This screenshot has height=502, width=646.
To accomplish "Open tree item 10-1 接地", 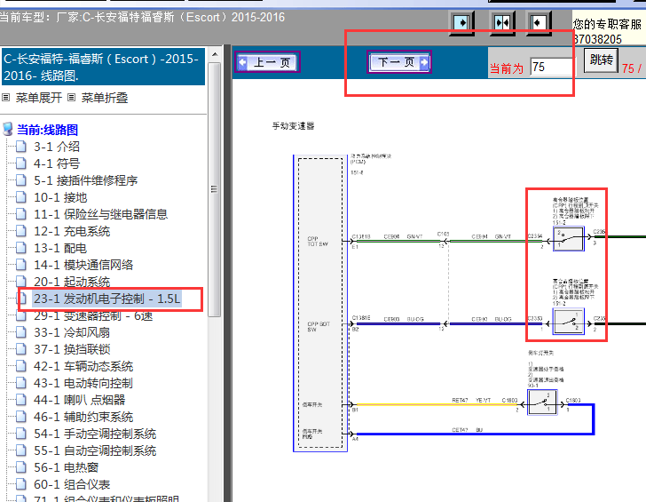I will [x=60, y=197].
